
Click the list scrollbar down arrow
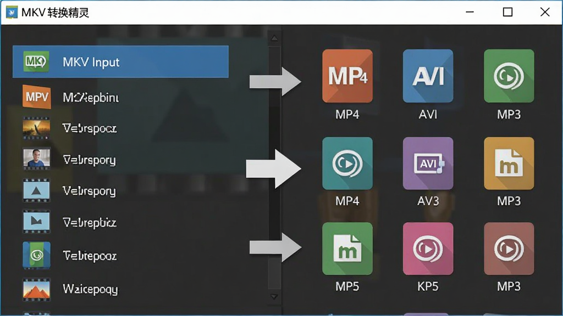click(x=274, y=297)
